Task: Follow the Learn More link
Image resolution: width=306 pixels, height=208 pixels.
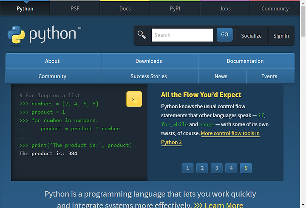Action: [x=224, y=205]
